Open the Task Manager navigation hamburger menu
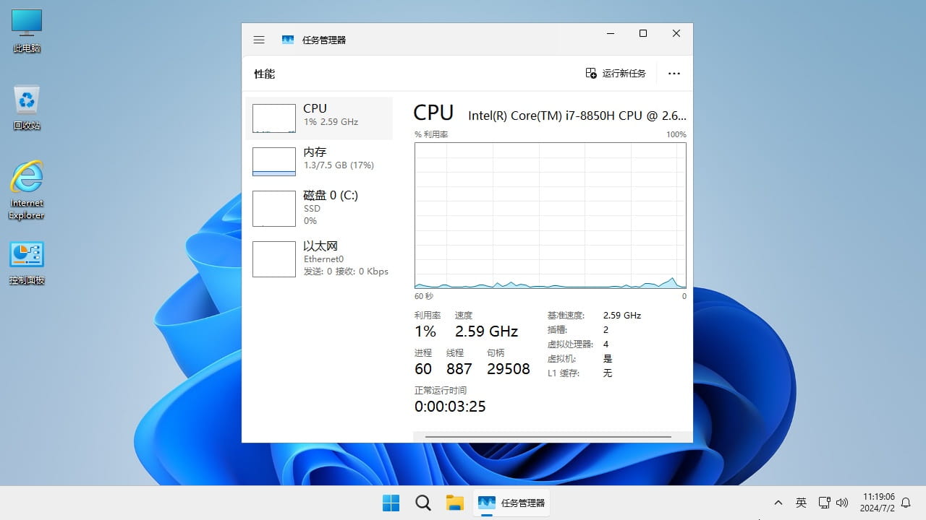The height and width of the screenshot is (520, 926). point(259,40)
